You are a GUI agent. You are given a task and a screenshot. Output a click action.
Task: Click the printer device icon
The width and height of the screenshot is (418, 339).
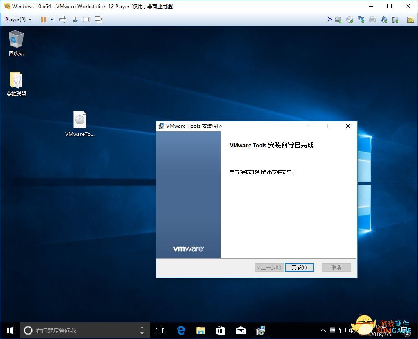click(372, 20)
